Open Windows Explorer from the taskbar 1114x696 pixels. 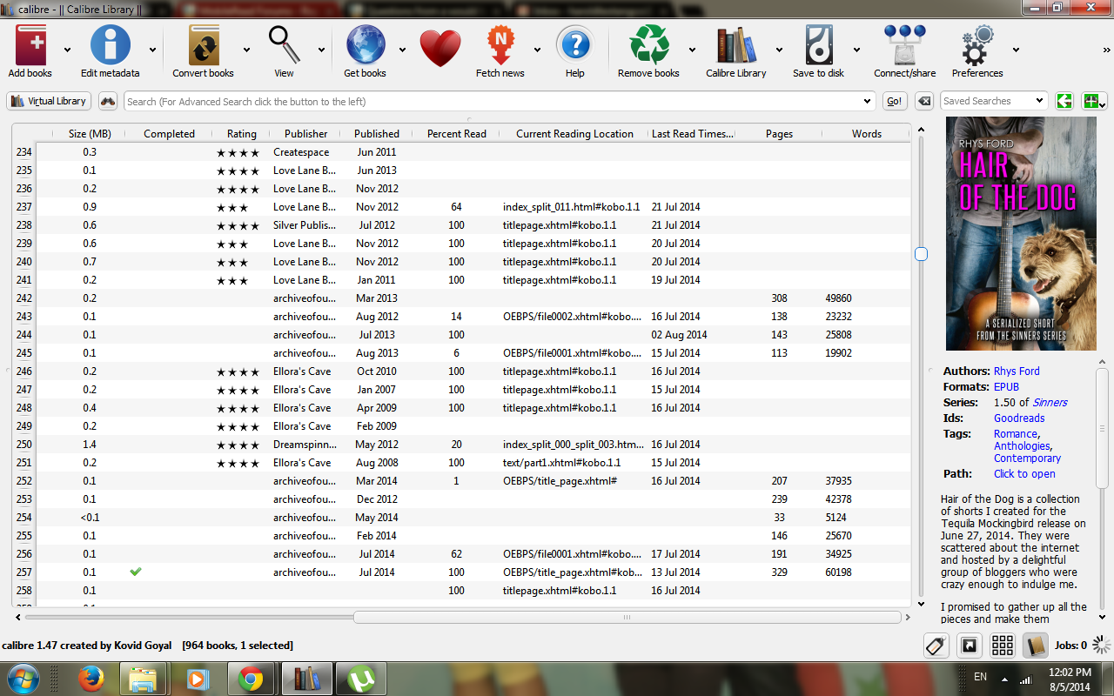[x=144, y=679]
